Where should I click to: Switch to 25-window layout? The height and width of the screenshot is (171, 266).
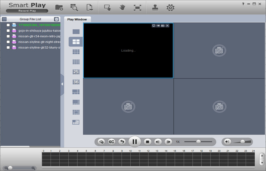tap(76, 72)
